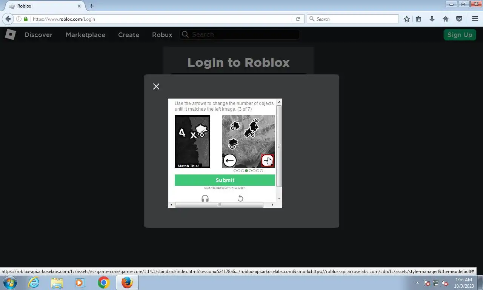
Task: Open Firefox hamburger menu
Action: 475,19
